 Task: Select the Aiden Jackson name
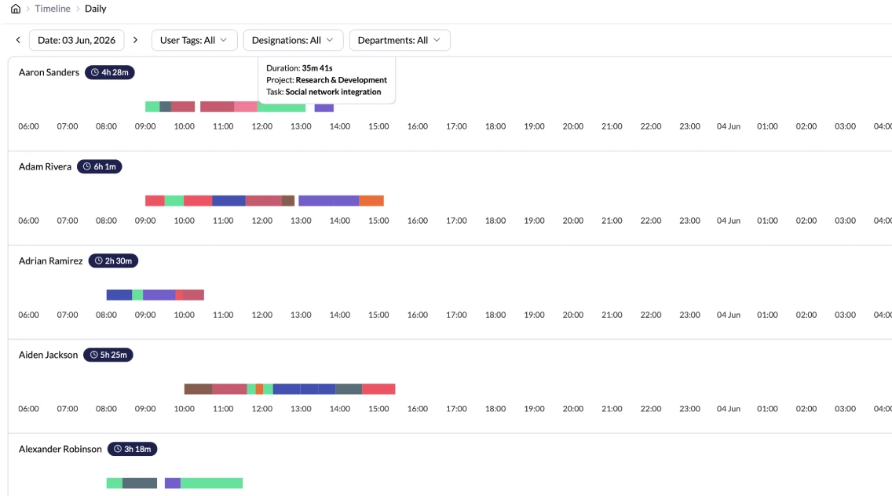point(49,355)
